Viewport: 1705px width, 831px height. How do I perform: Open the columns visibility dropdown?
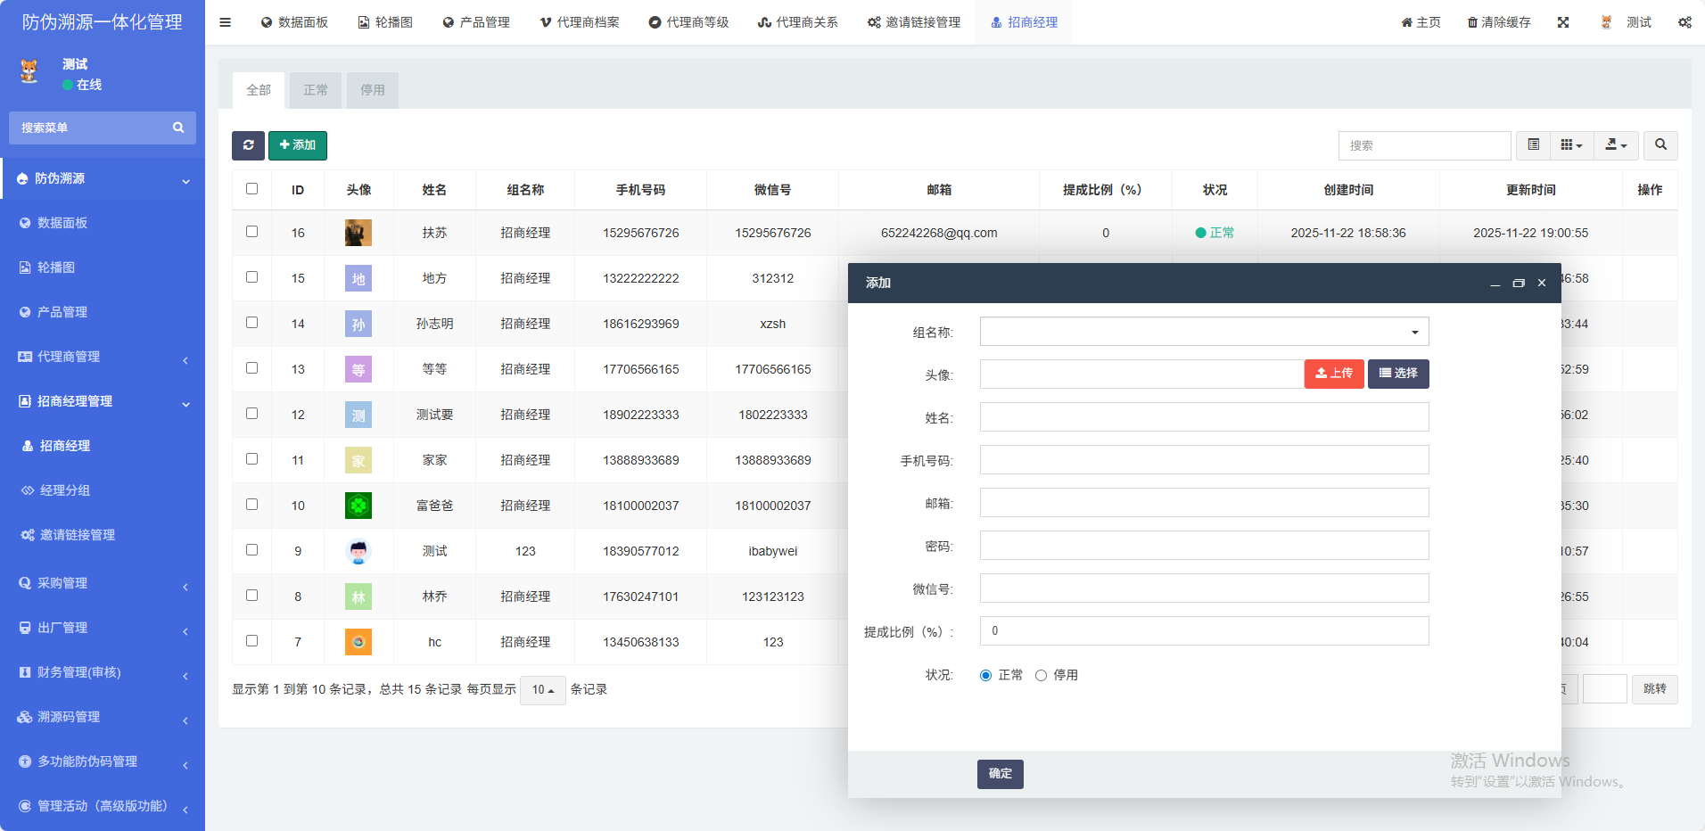[x=1571, y=145]
